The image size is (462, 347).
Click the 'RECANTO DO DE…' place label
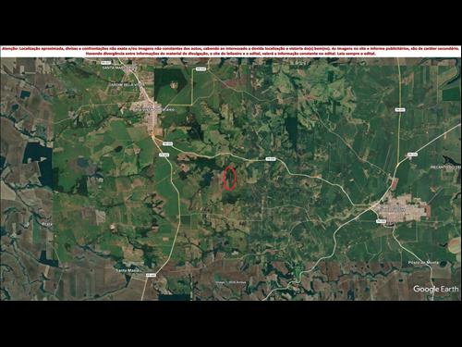445,167
